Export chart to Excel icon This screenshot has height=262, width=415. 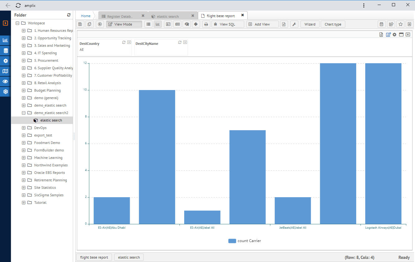pos(381,35)
